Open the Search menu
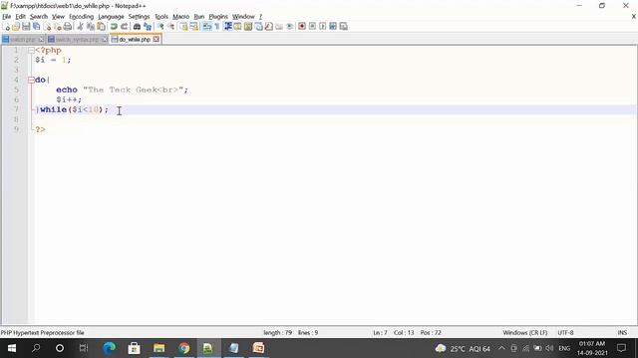This screenshot has height=358, width=638. 39,17
